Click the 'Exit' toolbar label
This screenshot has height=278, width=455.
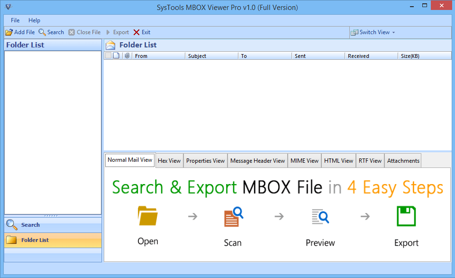pyautogui.click(x=146, y=32)
